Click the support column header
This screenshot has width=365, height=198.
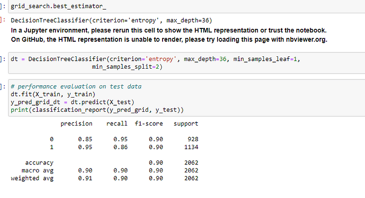click(x=186, y=124)
